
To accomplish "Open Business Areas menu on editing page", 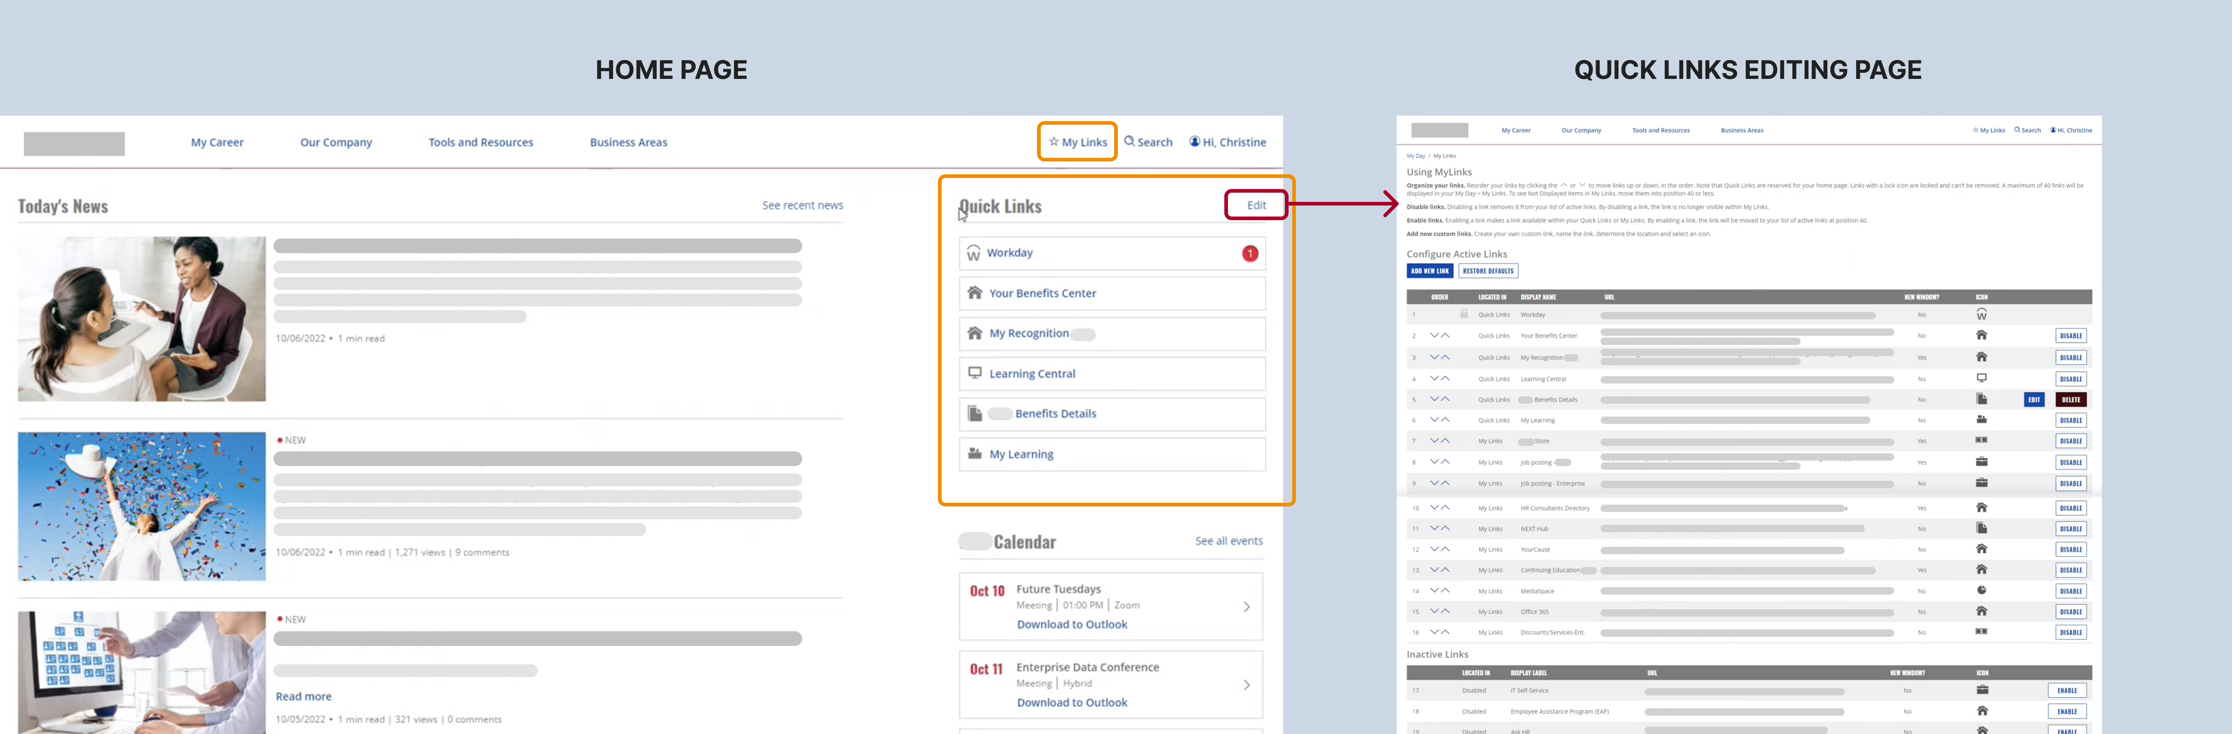I will 1741,130.
